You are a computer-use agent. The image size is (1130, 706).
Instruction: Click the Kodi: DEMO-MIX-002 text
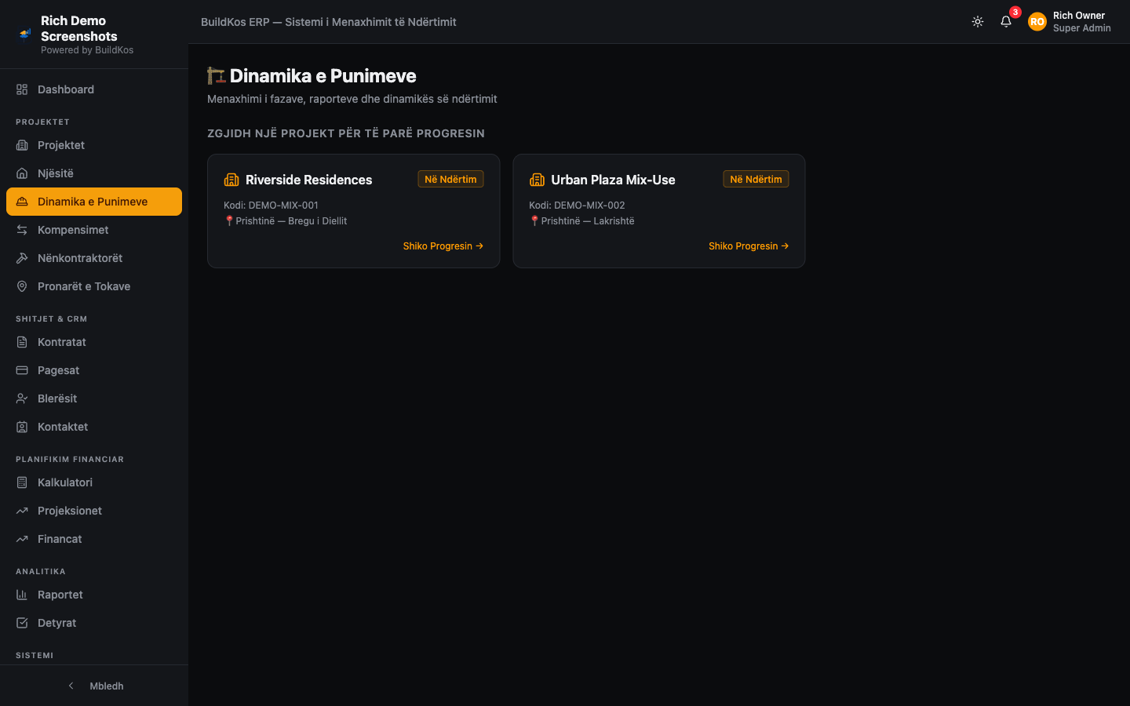pos(577,205)
